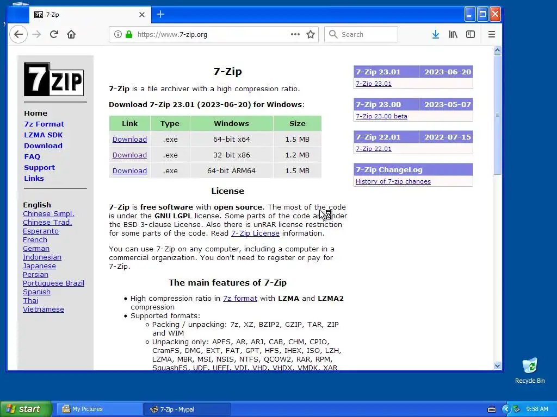Select the 7-Zip browser tab
Viewport: 557px width, 417px height.
(90, 15)
